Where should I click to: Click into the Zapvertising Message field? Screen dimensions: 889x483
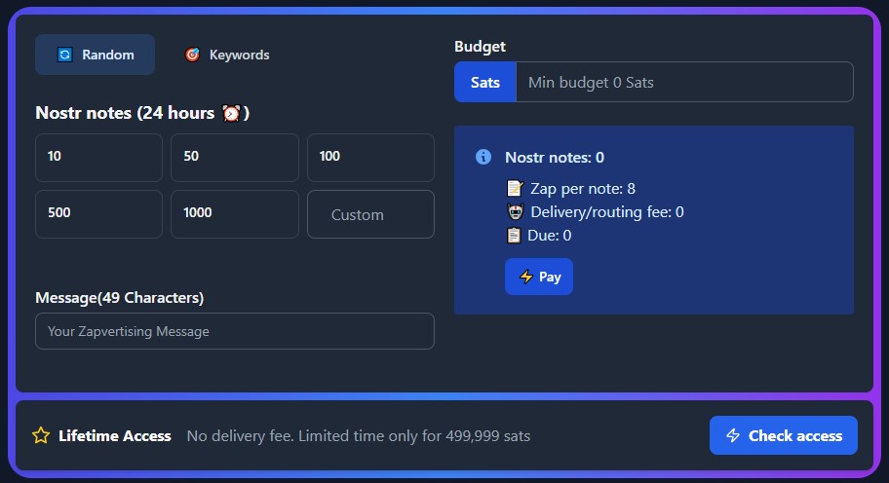pyautogui.click(x=234, y=331)
